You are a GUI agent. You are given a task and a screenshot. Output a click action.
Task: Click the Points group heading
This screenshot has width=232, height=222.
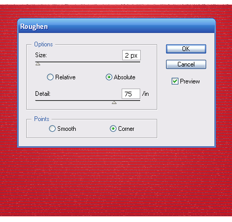(42, 119)
